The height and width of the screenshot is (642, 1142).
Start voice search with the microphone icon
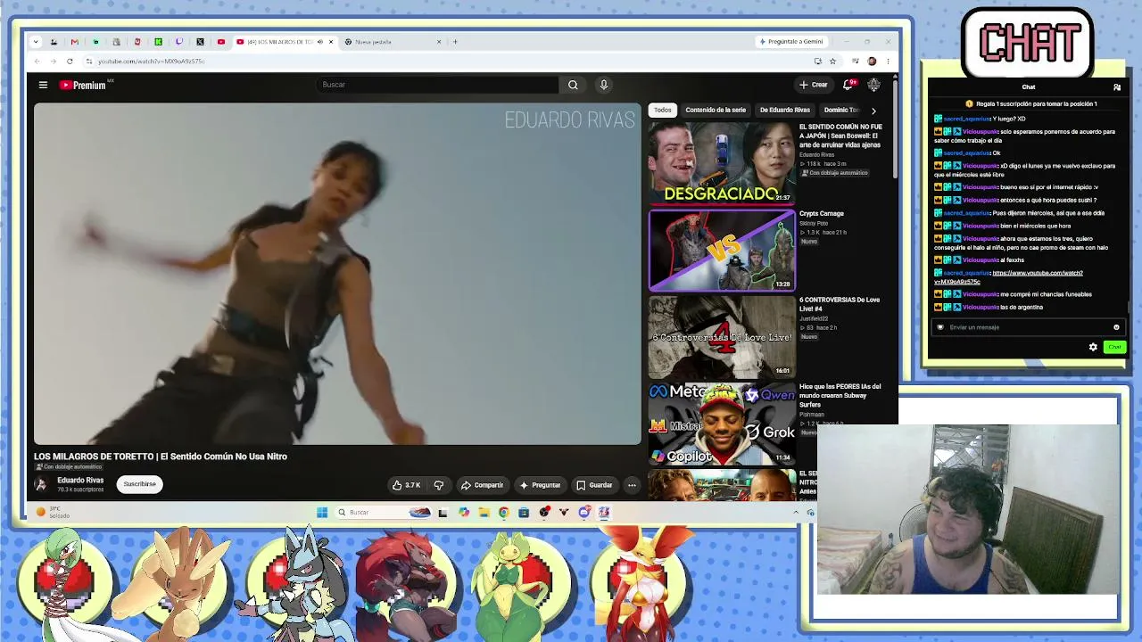(604, 85)
